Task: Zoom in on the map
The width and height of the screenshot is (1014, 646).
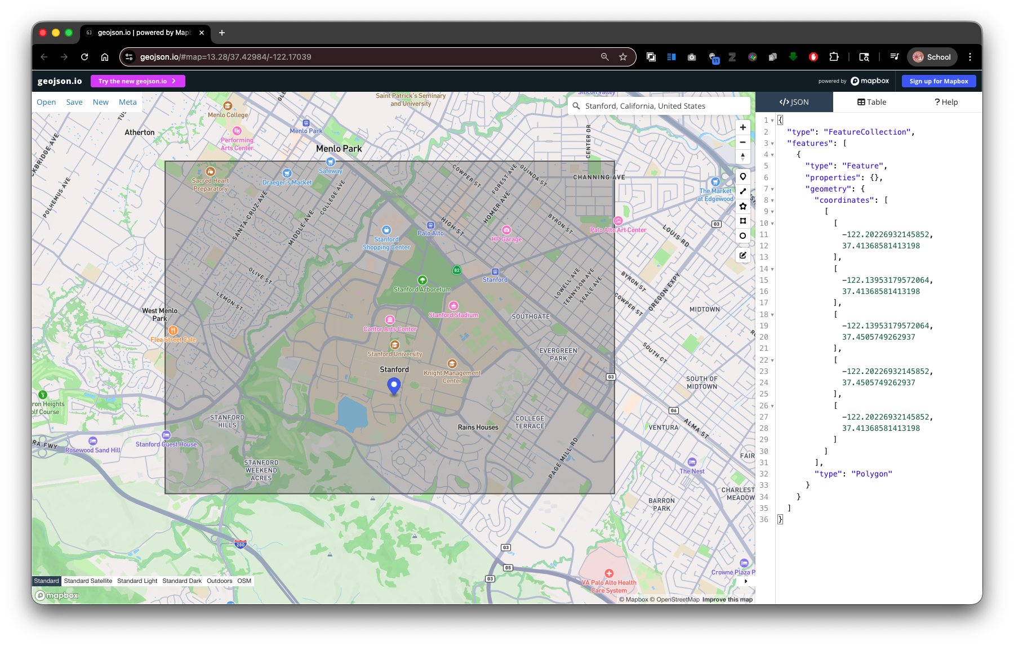Action: pyautogui.click(x=742, y=127)
